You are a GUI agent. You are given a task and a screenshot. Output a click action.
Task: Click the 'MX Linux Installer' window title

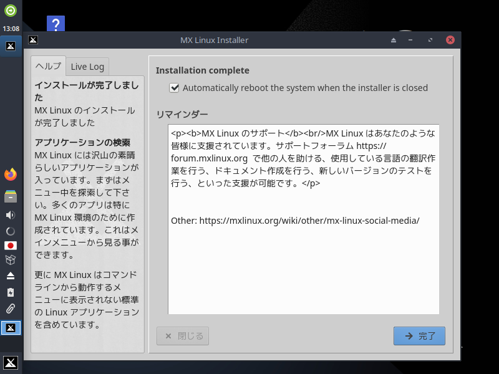pos(214,40)
